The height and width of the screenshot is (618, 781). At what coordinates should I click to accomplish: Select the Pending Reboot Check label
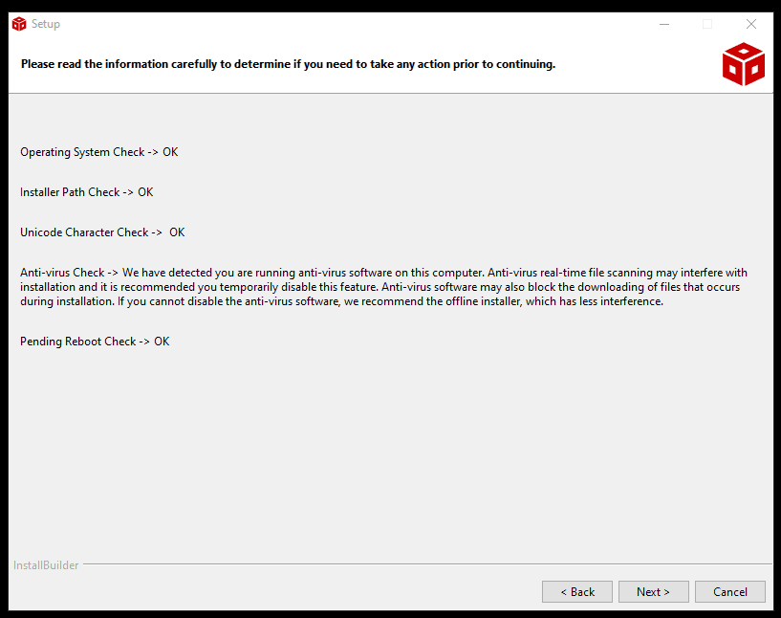[77, 342]
